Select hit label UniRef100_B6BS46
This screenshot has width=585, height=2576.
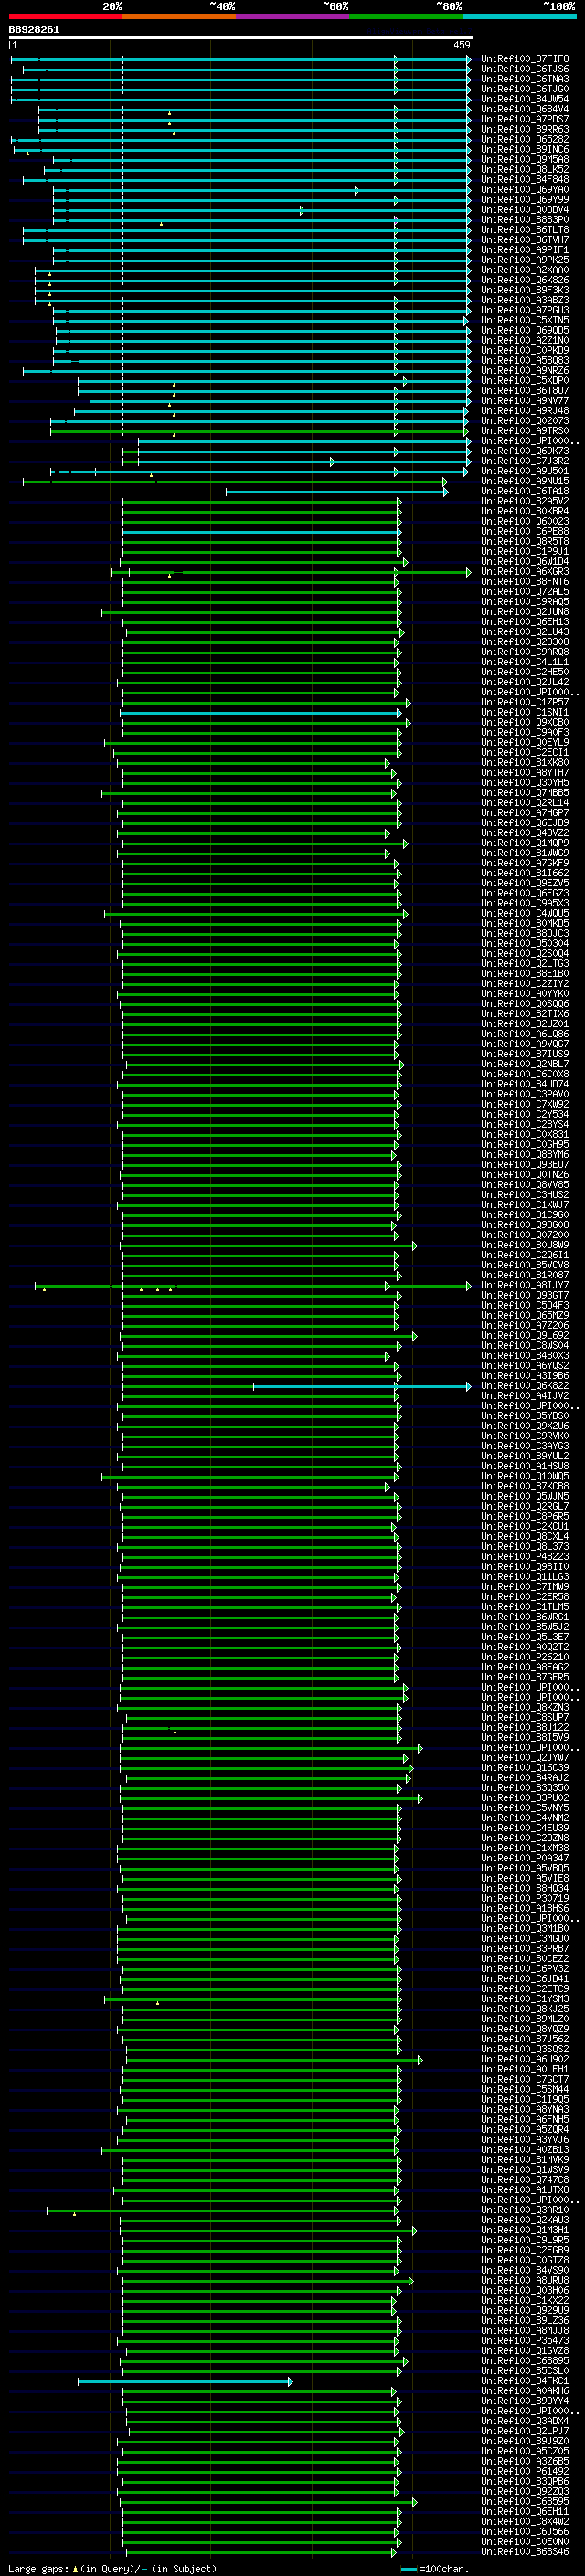525,2551
